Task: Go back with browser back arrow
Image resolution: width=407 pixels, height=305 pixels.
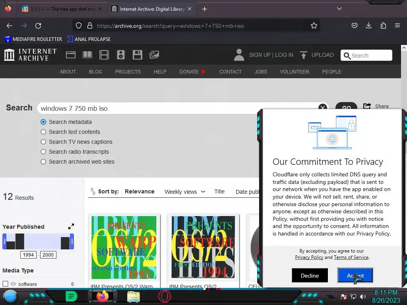Action: click(x=10, y=26)
